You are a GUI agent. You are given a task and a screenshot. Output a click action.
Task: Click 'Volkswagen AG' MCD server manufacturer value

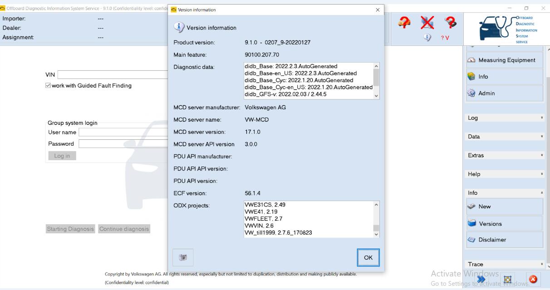pos(265,108)
